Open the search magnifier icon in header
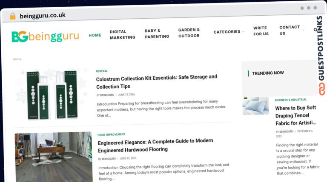Viewport: 327px width, 182px height. [x=316, y=30]
